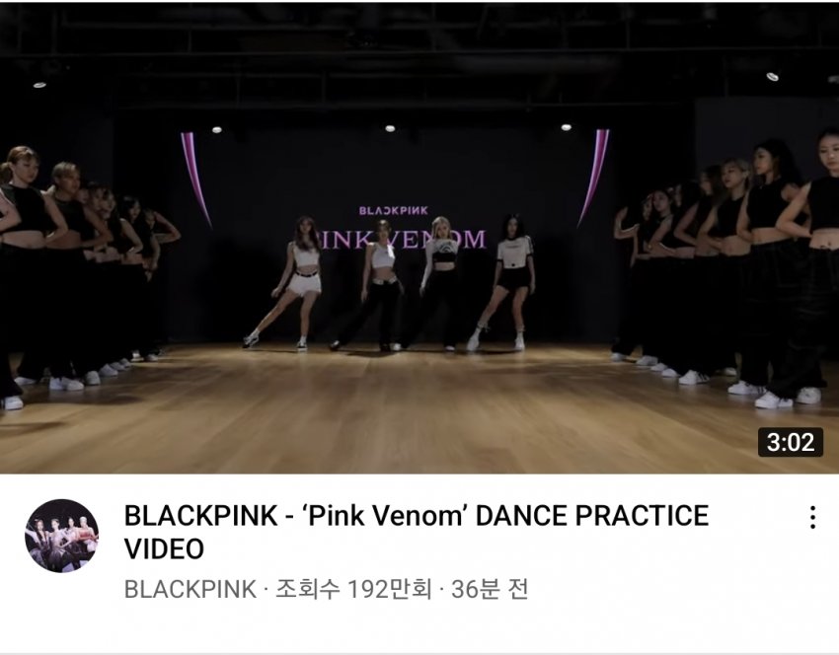Viewport: 839px width, 655px height.
Task: Play the Pink Venom dance practice thumbnail
Action: pyautogui.click(x=419, y=237)
